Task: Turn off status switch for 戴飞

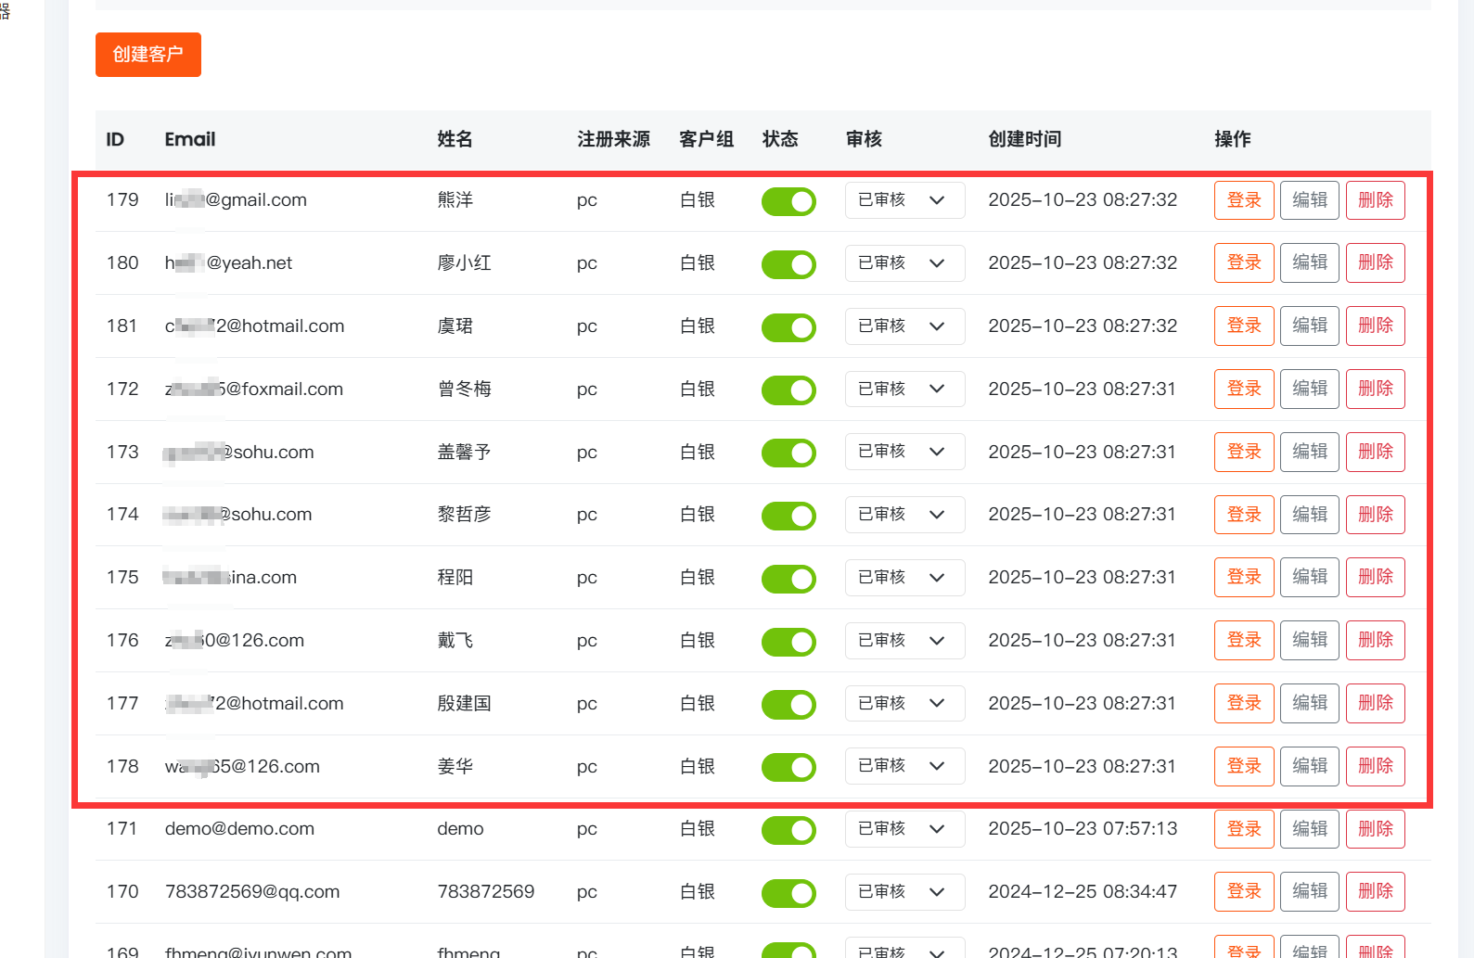Action: tap(788, 642)
